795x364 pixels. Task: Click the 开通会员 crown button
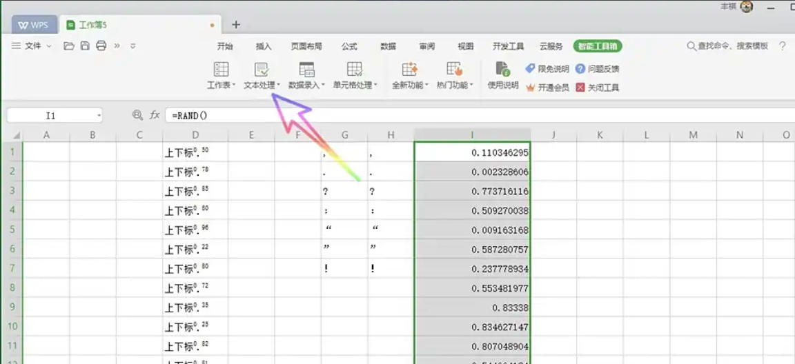(x=547, y=87)
